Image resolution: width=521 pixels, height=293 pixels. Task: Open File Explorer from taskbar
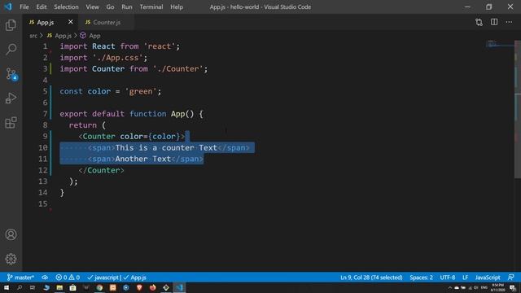coord(59,287)
